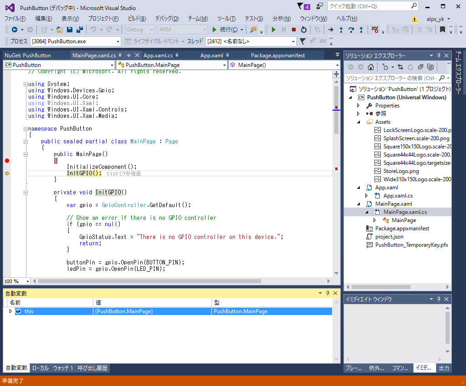The width and height of the screenshot is (466, 386).
Task: Open the 100 % zoom dropdown
Action: point(17,281)
